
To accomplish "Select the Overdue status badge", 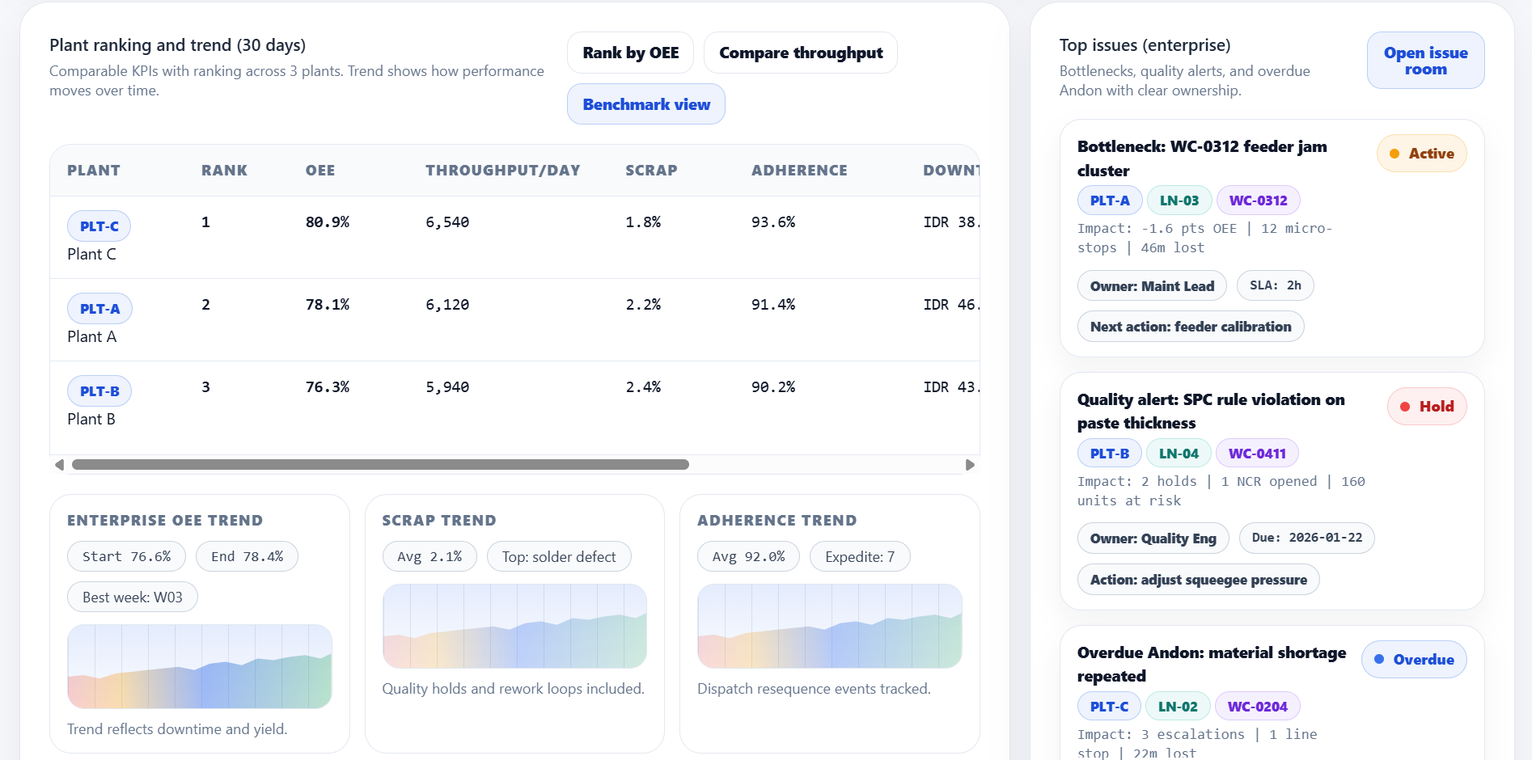I will (x=1413, y=660).
